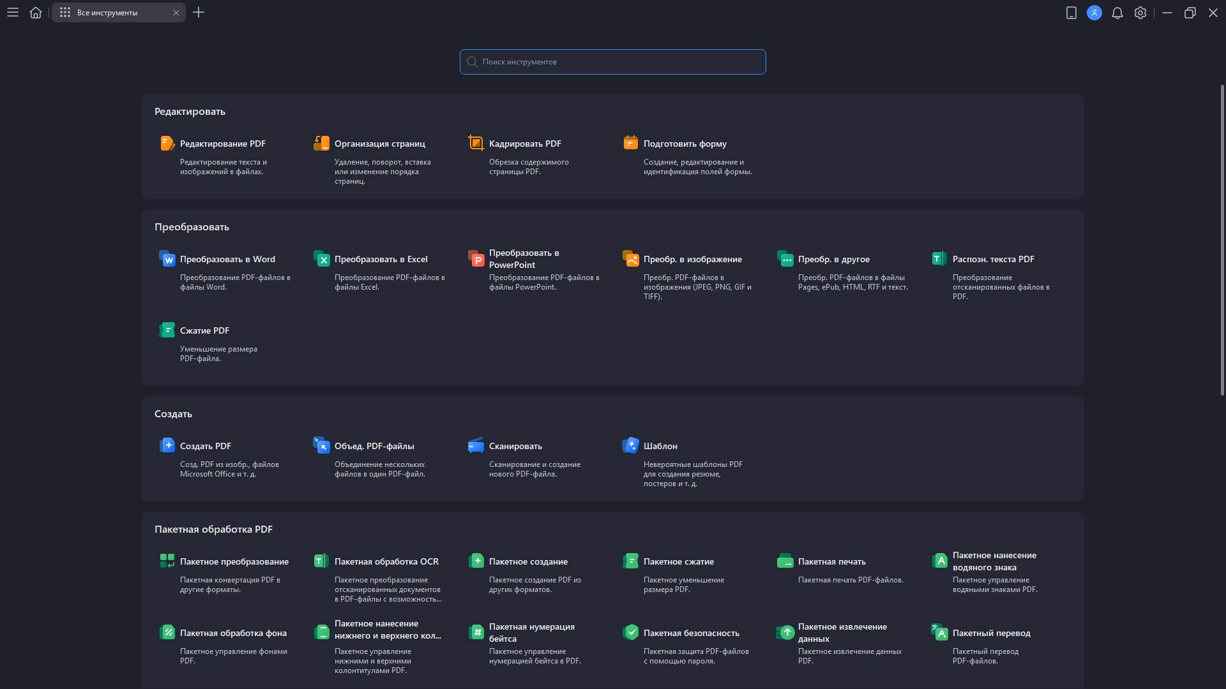Open the Редактирование PDF tool icon
Image resolution: width=1226 pixels, height=689 pixels.
tap(167, 144)
